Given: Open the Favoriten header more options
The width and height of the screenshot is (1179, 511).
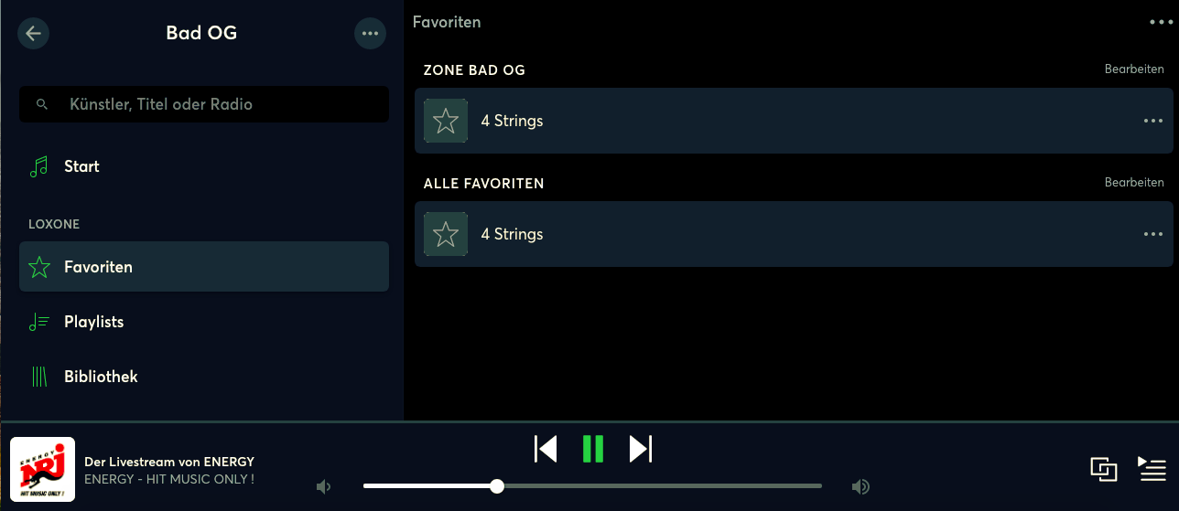Looking at the screenshot, I should pyautogui.click(x=1160, y=22).
